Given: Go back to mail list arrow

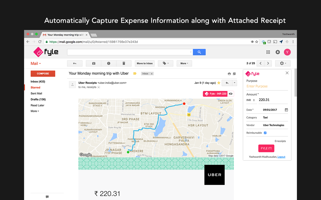Looking at the screenshot, I should tap(74, 63).
